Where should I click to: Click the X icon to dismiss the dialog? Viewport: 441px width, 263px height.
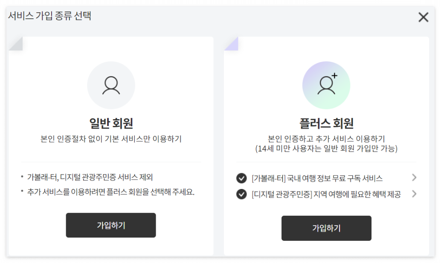click(x=423, y=17)
